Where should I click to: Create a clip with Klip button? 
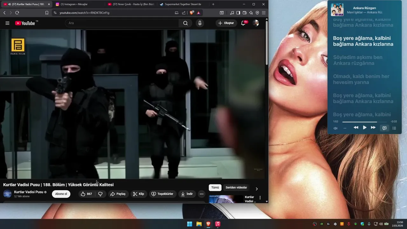139,194
